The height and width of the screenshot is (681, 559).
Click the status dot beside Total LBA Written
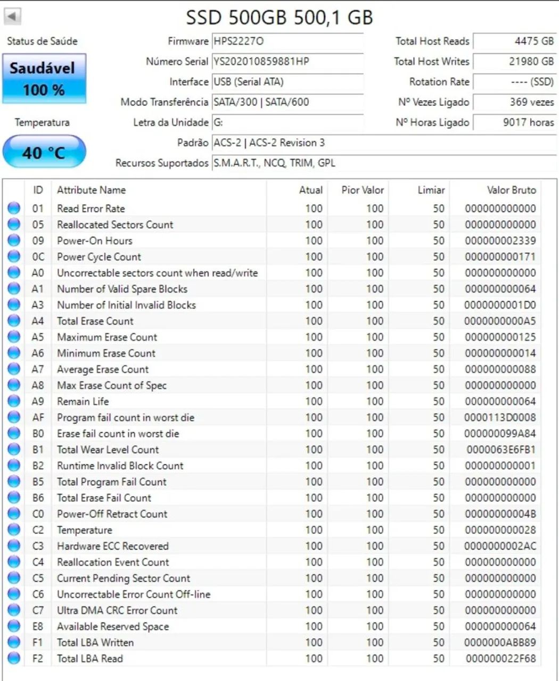(14, 642)
